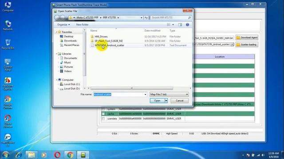This screenshot has width=284, height=159.
Task: Click the Location column header
Action: coord(220,57)
